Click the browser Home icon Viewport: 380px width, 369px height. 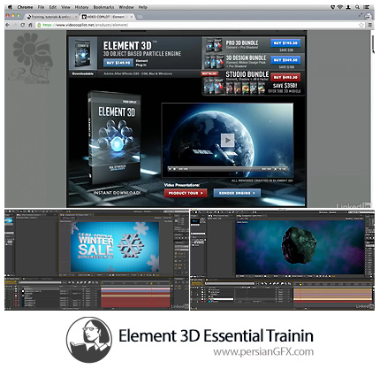(30, 25)
